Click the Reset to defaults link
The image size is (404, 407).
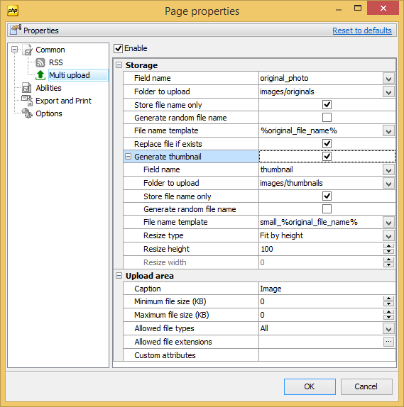[362, 30]
